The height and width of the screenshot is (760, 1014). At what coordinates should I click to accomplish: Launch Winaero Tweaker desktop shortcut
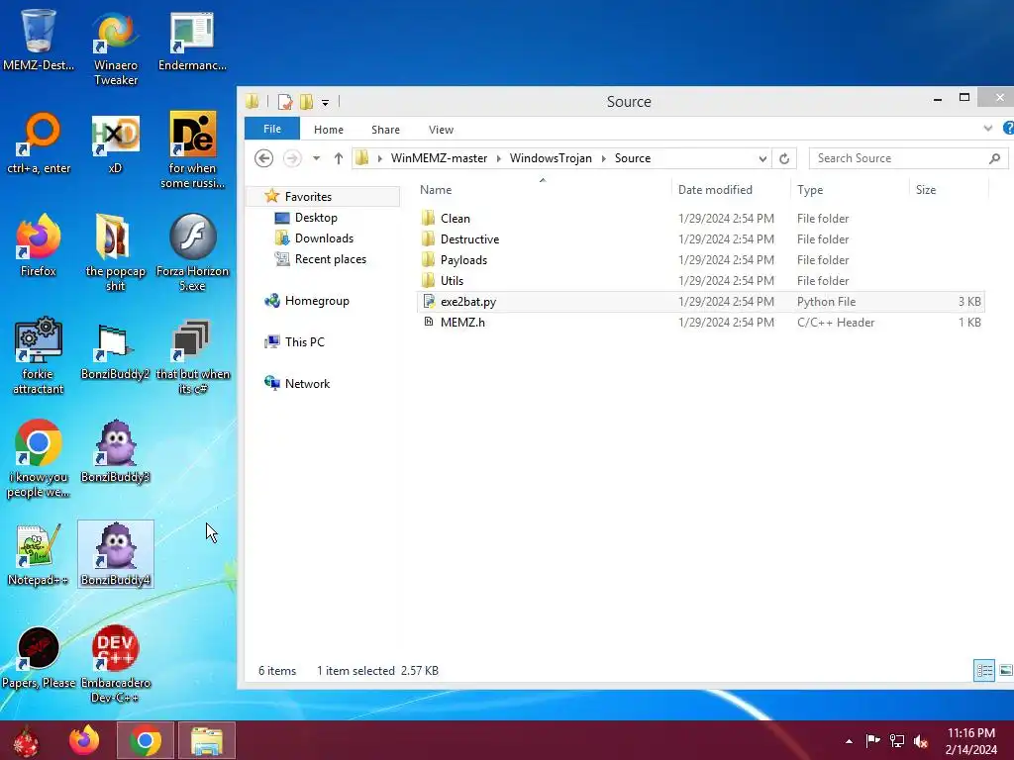[116, 48]
